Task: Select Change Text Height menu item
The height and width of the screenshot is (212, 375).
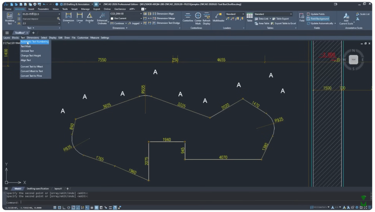Action: pyautogui.click(x=31, y=56)
